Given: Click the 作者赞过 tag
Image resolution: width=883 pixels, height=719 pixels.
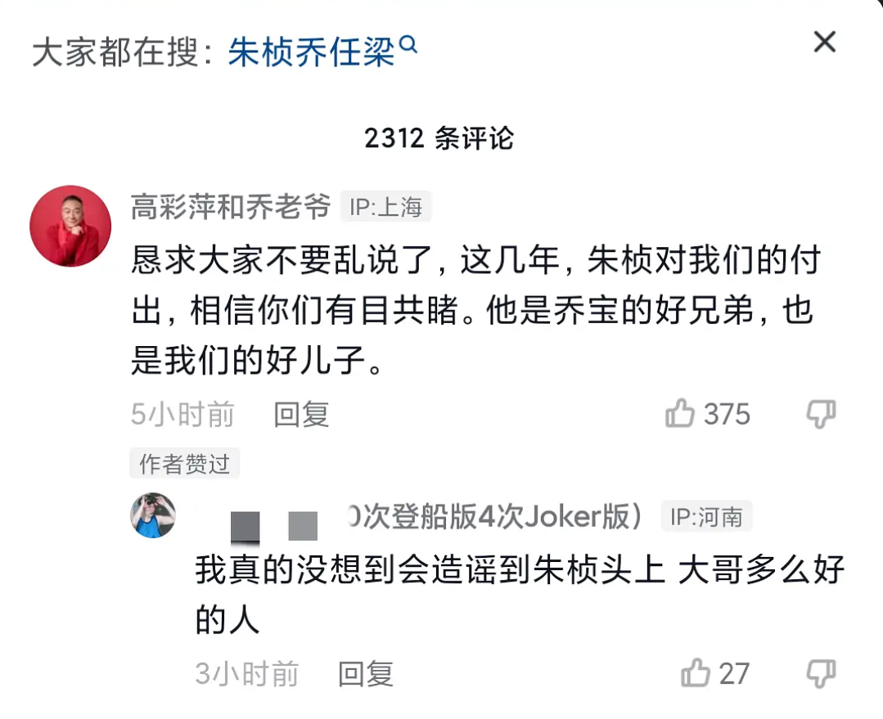Looking at the screenshot, I should [184, 465].
